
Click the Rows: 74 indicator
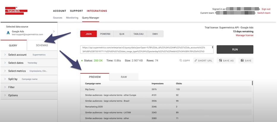pyautogui.click(x=152, y=61)
